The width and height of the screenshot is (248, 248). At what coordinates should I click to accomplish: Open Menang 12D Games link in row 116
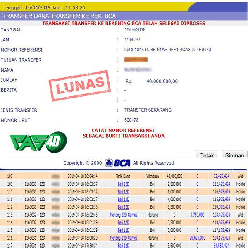tap(124, 238)
